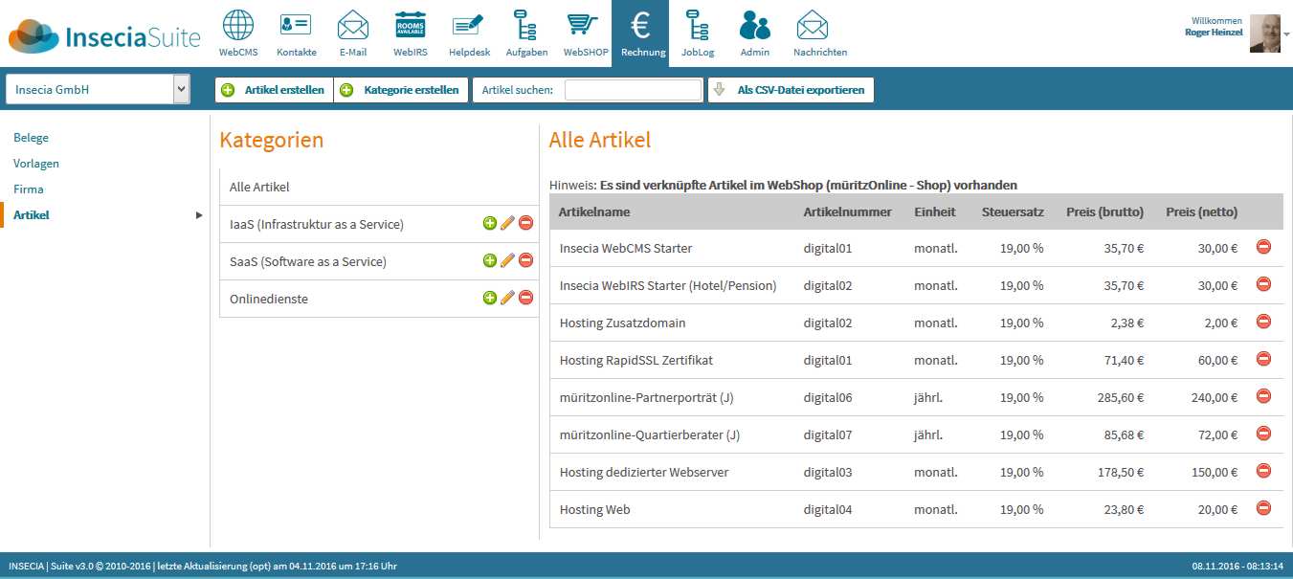Screen dimensions: 1293x579
Task: Add article to Onlinedienste category plus icon
Action: coord(490,298)
